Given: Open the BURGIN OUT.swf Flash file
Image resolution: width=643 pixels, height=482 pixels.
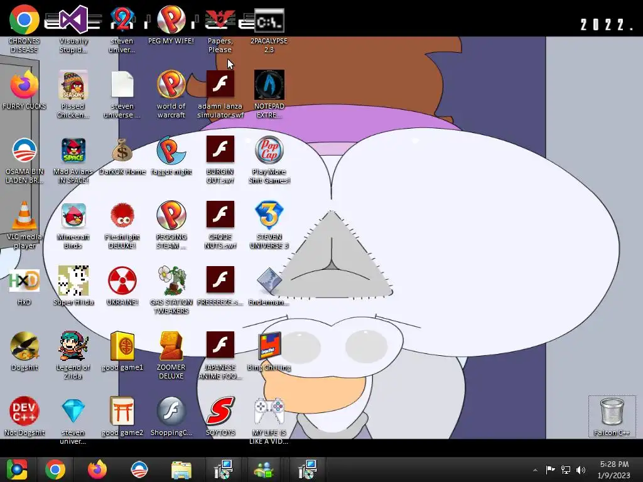Looking at the screenshot, I should point(220,149).
